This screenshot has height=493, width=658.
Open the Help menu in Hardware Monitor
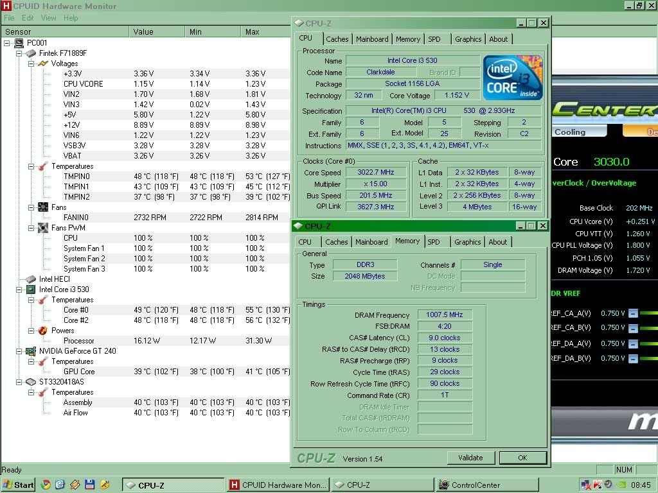pyautogui.click(x=71, y=17)
